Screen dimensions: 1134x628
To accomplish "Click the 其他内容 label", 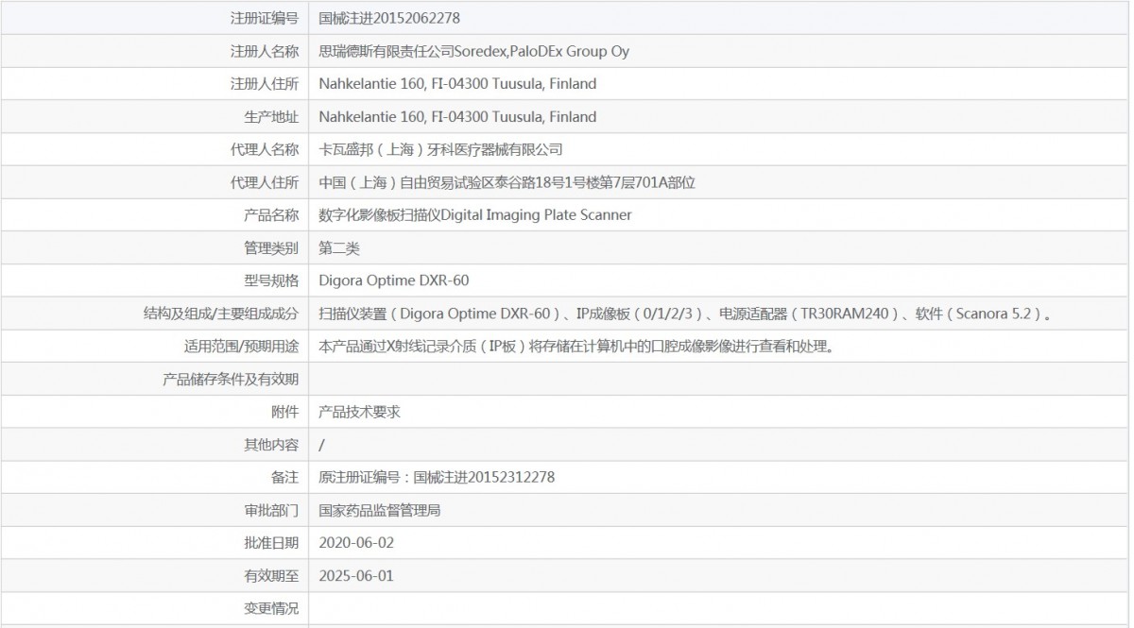I will pyautogui.click(x=271, y=445).
